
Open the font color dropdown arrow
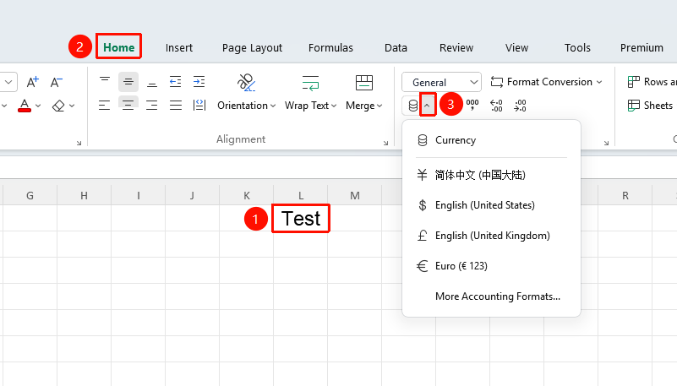38,106
